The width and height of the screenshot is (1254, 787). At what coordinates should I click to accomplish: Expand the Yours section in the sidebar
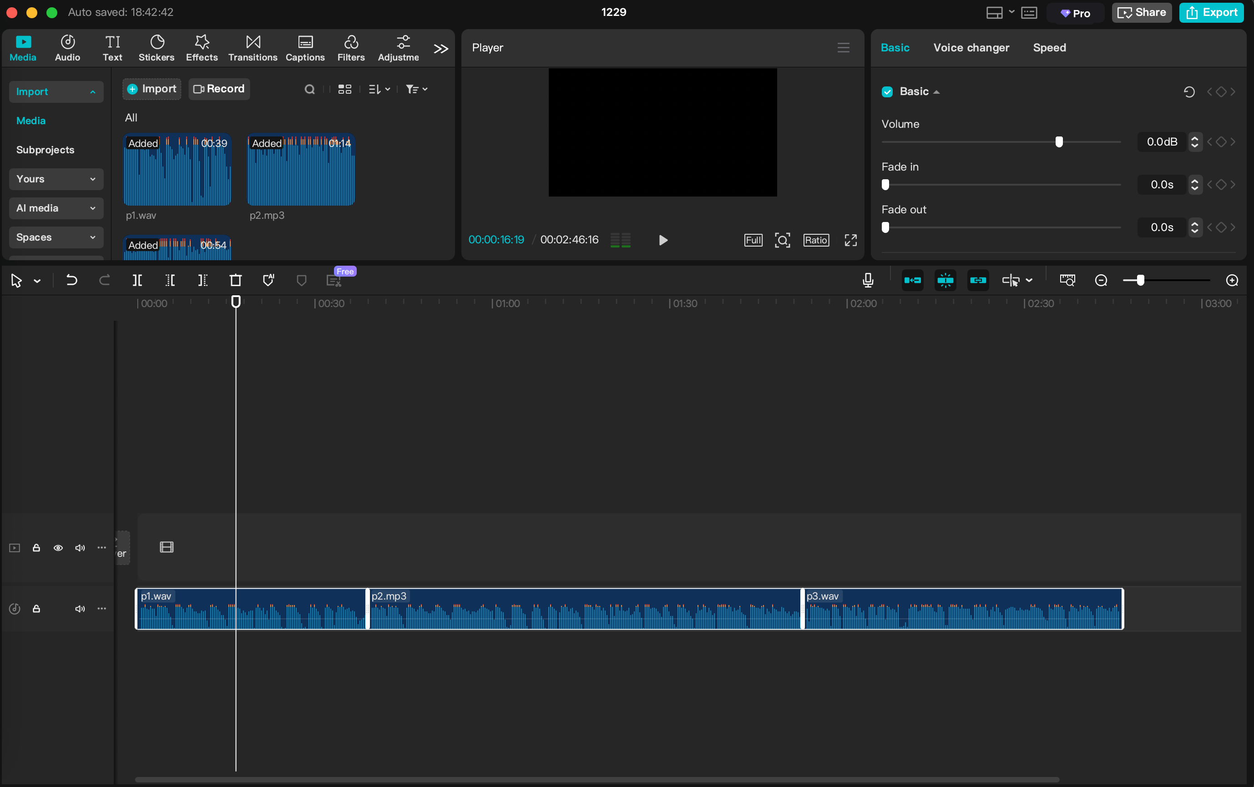[56, 179]
